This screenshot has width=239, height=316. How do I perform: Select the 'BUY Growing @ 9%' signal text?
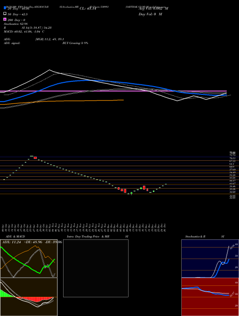[x=75, y=43]
